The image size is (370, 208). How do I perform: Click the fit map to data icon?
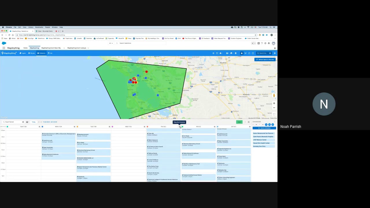point(217,53)
